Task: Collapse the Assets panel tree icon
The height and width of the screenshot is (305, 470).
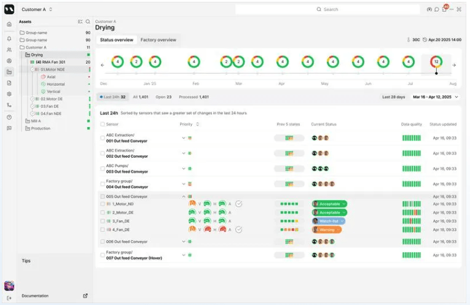Action: [80, 21]
